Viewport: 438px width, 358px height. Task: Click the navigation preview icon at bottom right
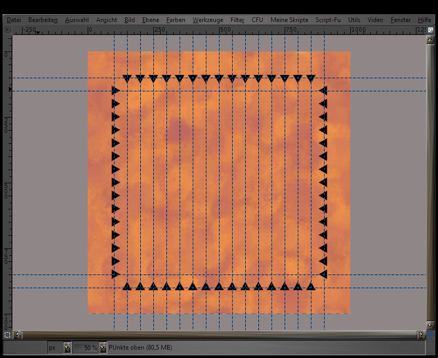tap(431, 334)
